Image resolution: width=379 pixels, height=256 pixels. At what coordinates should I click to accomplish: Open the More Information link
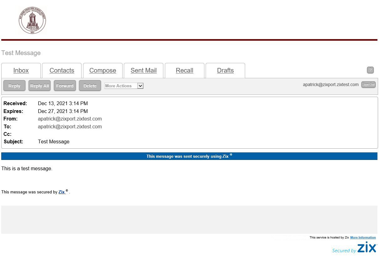[x=363, y=238]
